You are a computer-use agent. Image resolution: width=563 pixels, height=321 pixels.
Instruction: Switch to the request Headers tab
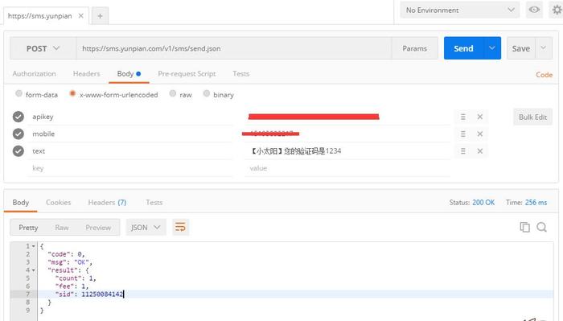(87, 73)
